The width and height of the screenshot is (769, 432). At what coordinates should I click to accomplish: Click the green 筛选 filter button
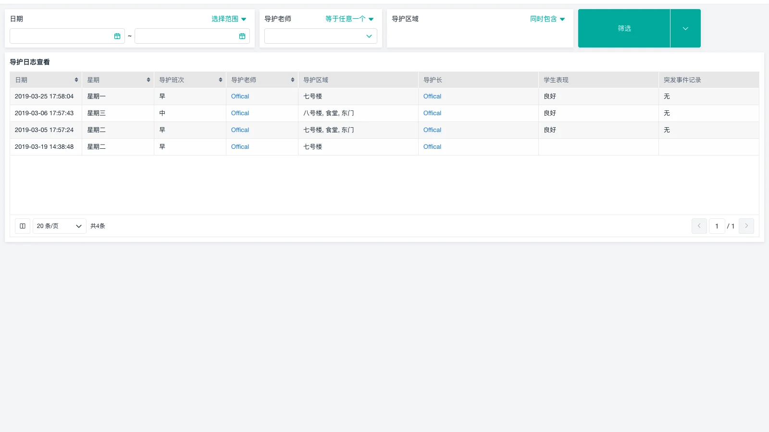tap(624, 28)
